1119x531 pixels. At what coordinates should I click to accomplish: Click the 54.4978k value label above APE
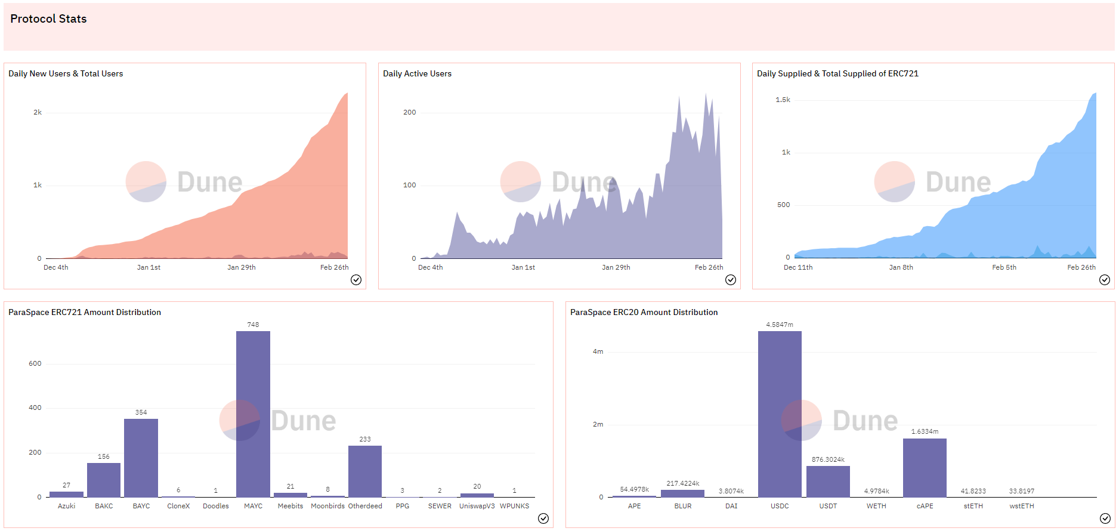634,489
